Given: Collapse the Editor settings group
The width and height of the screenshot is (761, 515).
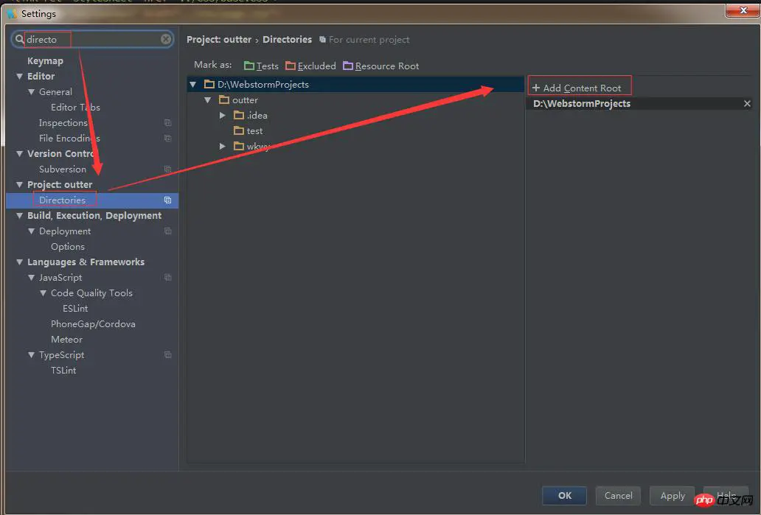Looking at the screenshot, I should [x=19, y=76].
